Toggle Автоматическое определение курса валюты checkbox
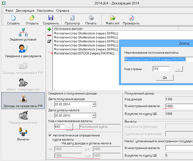The height and width of the screenshot is (161, 193). 50,135
